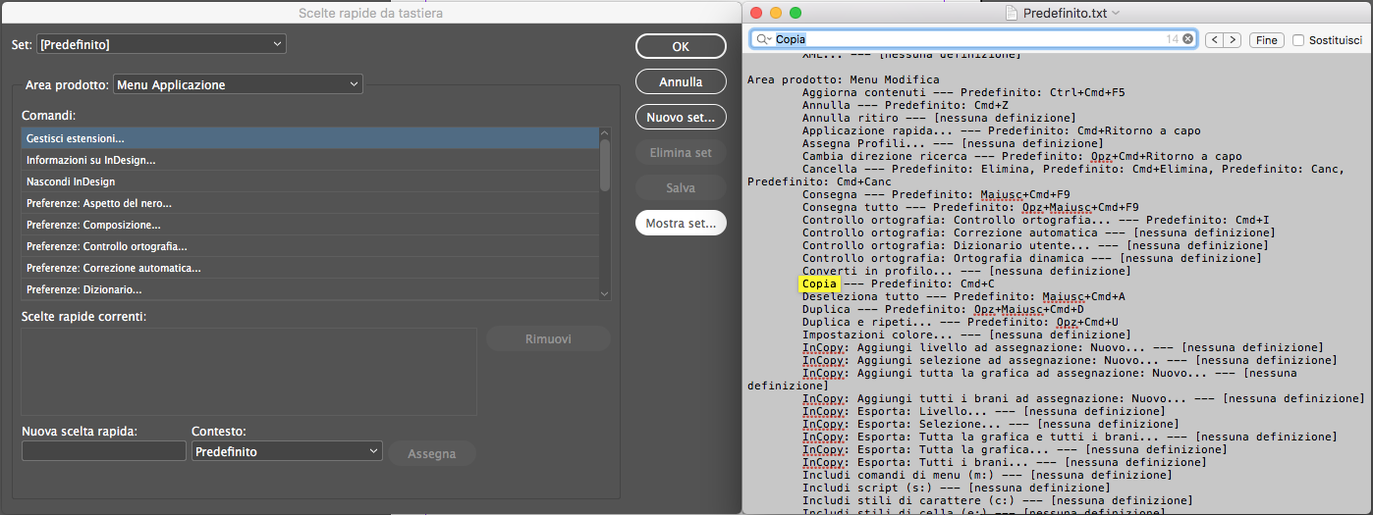This screenshot has width=1373, height=515.
Task: Click the Annulla button
Action: [681, 82]
